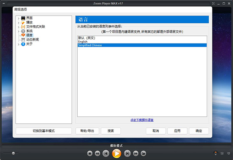Select 系统 in the options tree
Viewport: 233px width, 160px height.
[29, 31]
